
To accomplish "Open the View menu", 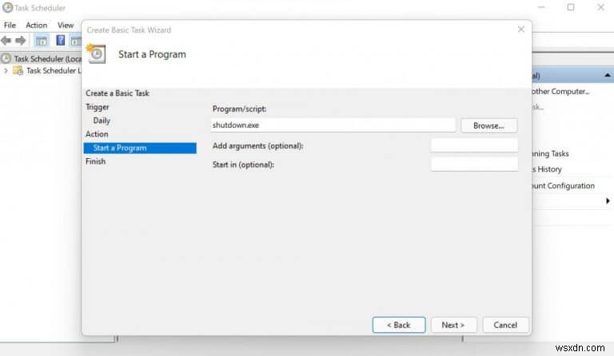I will click(66, 25).
